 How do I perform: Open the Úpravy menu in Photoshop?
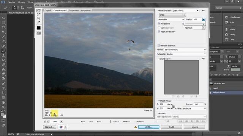click(x=22, y=2)
